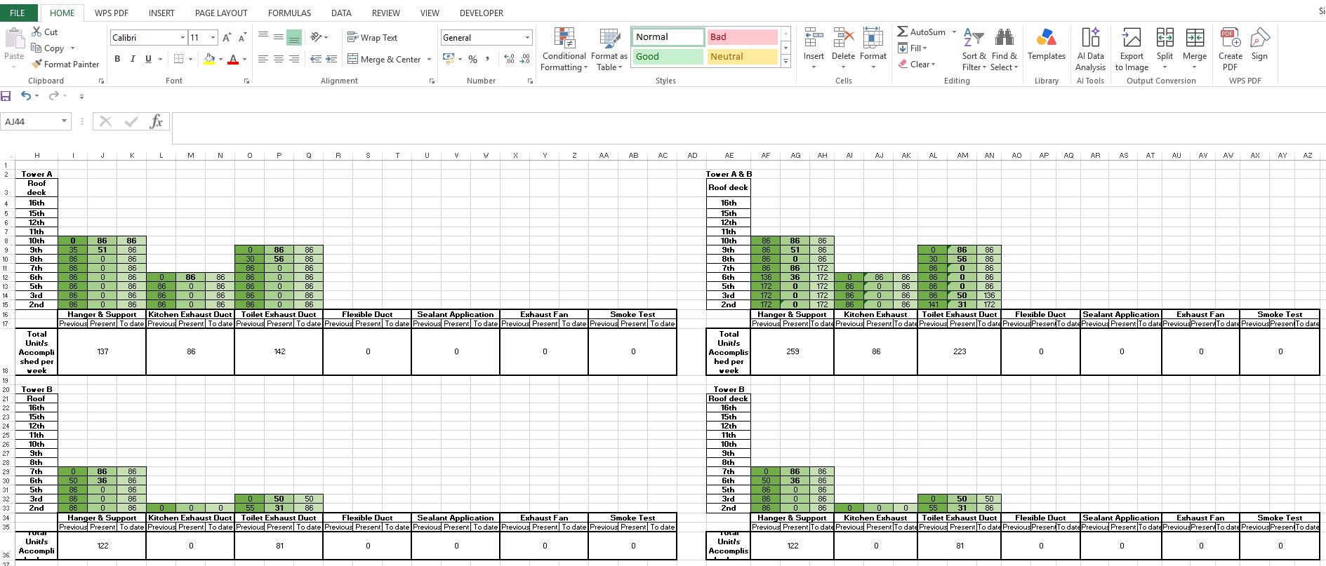This screenshot has width=1326, height=566.
Task: Toggle Italic formatting
Action: [x=133, y=59]
